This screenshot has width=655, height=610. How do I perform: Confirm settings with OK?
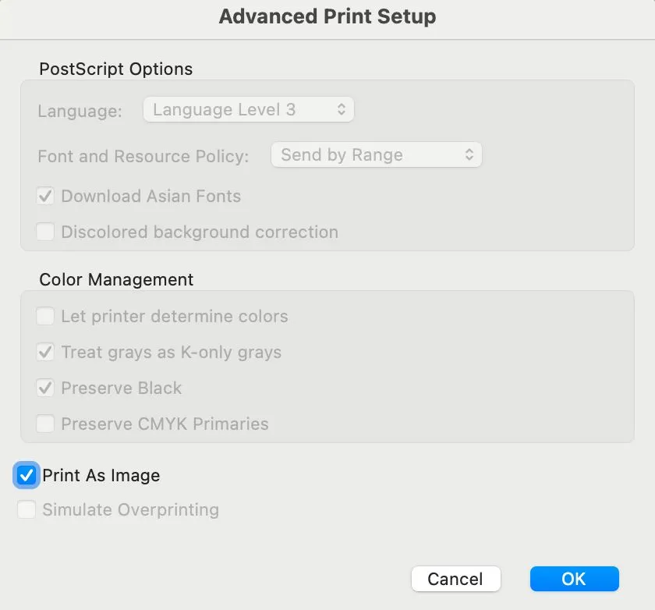coord(574,579)
